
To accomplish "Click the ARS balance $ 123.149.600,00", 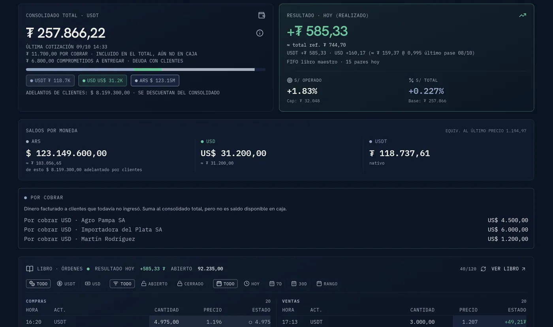I will click(66, 153).
